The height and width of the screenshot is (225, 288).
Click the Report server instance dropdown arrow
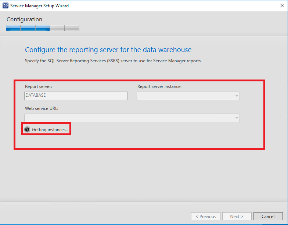(x=236, y=96)
